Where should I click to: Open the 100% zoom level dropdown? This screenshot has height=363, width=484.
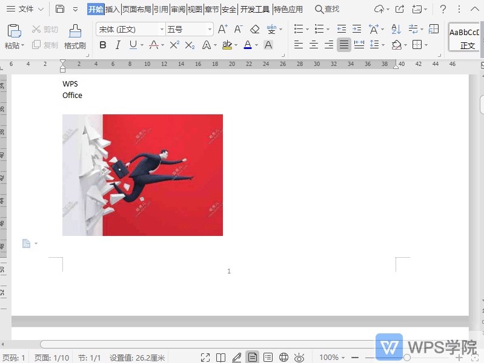point(333,358)
